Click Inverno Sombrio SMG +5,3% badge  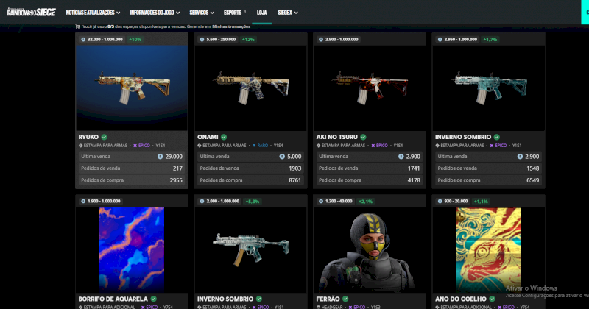[253, 202]
